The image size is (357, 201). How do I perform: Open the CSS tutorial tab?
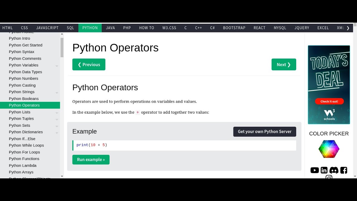coord(25,28)
